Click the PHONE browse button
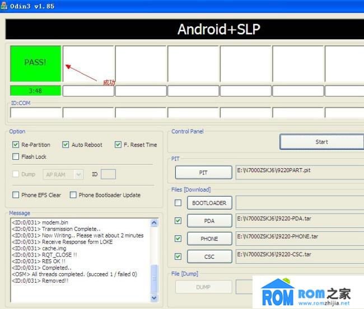The image size is (364, 309). 209,239
